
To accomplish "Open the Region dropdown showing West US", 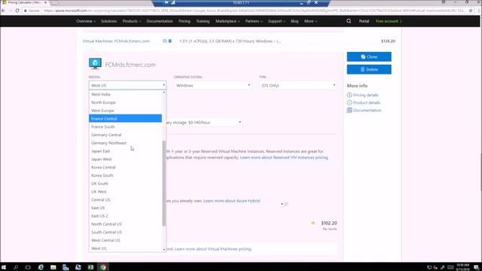I will [x=127, y=85].
